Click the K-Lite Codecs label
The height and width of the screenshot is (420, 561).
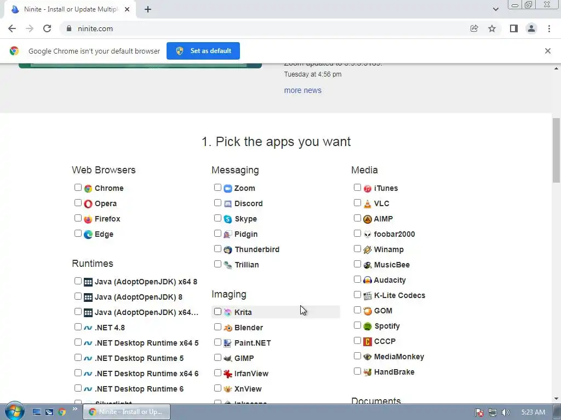tap(399, 295)
